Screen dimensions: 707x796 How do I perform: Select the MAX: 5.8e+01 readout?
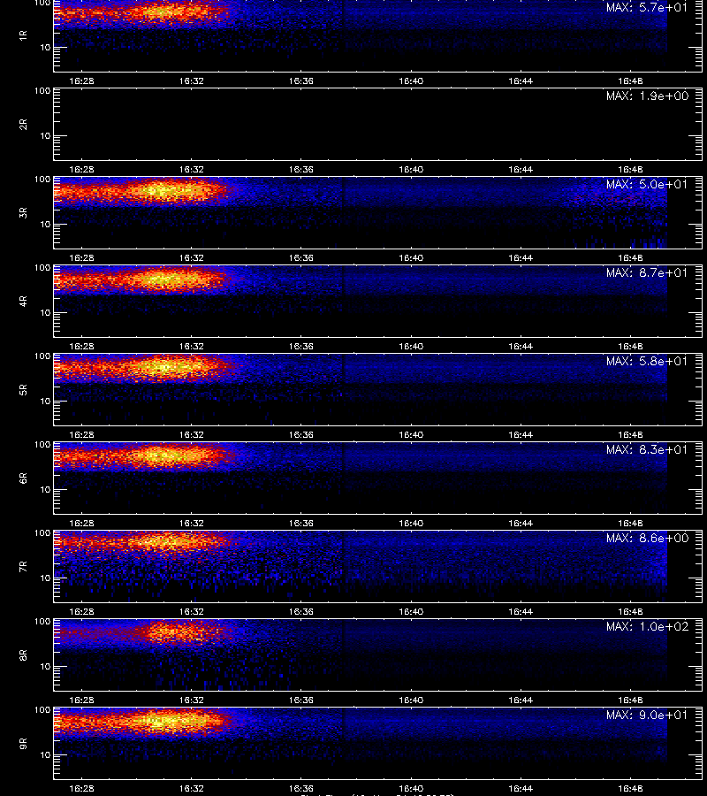pyautogui.click(x=647, y=361)
